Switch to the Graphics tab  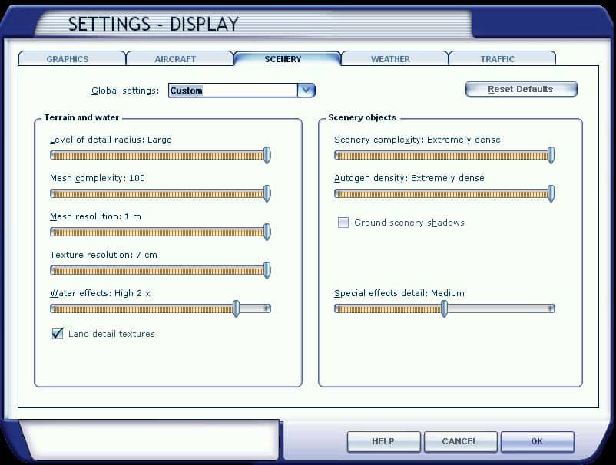point(68,59)
